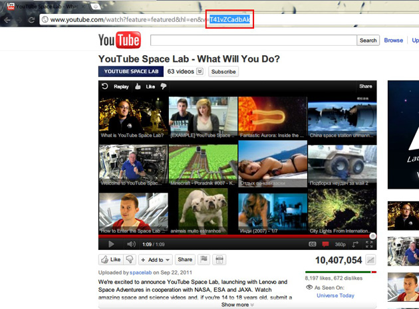Open the Add to dropdown

pos(155,260)
